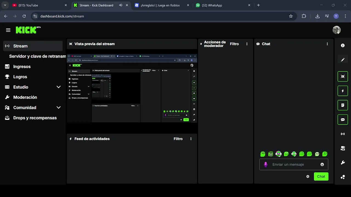This screenshot has height=197, width=351.
Task: Open the hamburger navigation menu
Action: click(x=8, y=30)
